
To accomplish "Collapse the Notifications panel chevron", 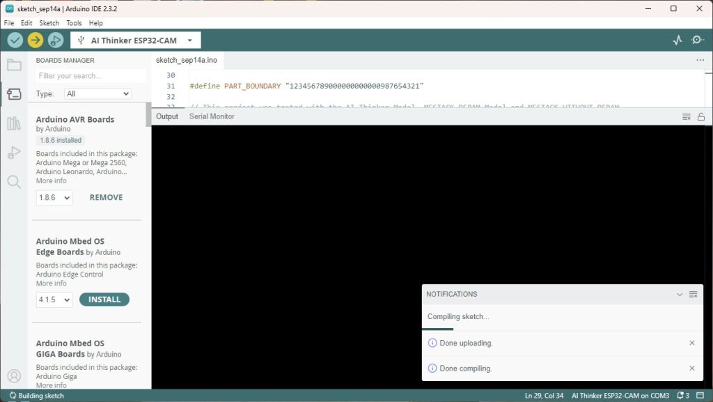I will coord(680,295).
